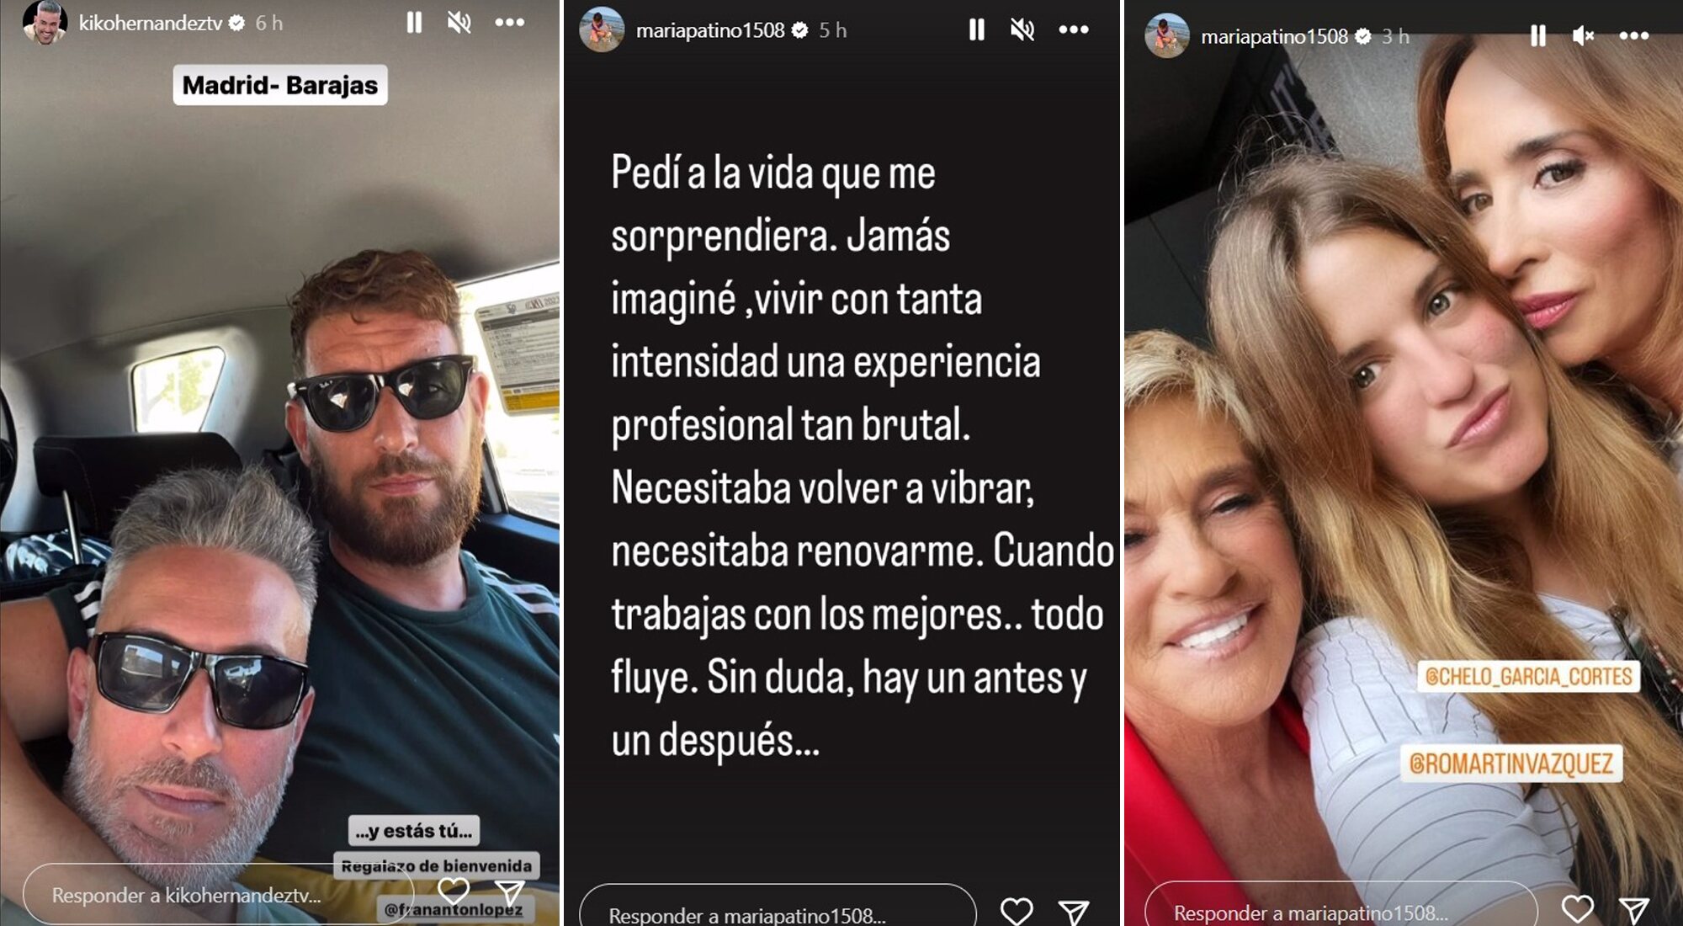Like the middle text story
1683x926 pixels.
click(1017, 911)
